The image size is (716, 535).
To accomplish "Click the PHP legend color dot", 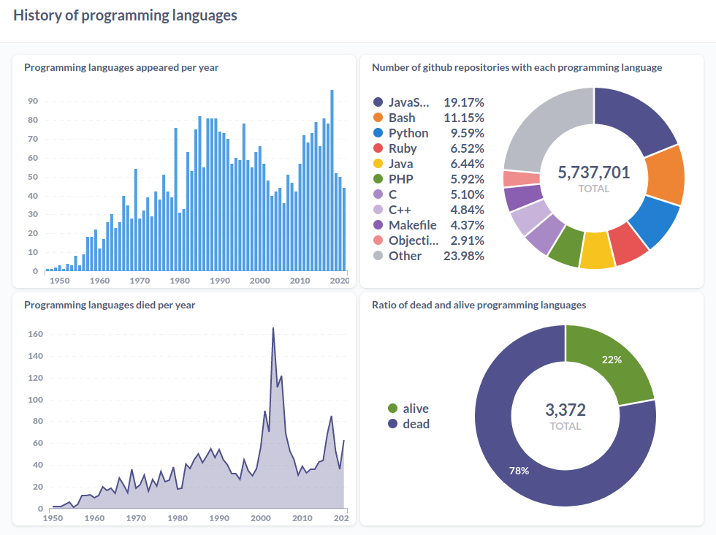I will [378, 179].
